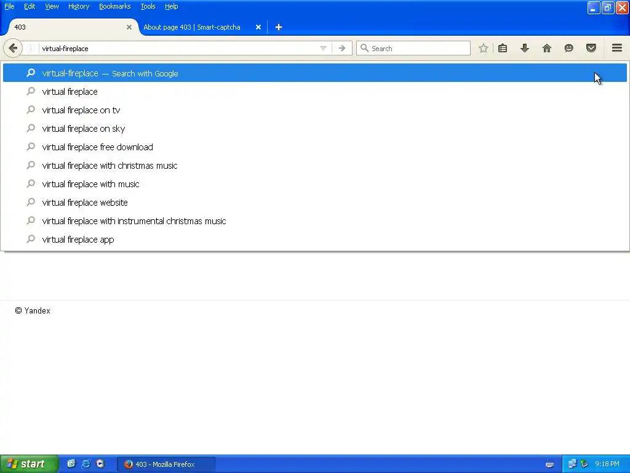Image resolution: width=630 pixels, height=473 pixels.
Task: Open the Downloads arrow icon
Action: click(525, 48)
